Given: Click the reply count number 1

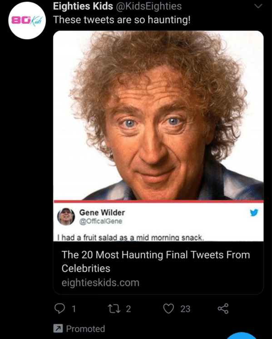Looking at the screenshot, I should pyautogui.click(x=74, y=309).
